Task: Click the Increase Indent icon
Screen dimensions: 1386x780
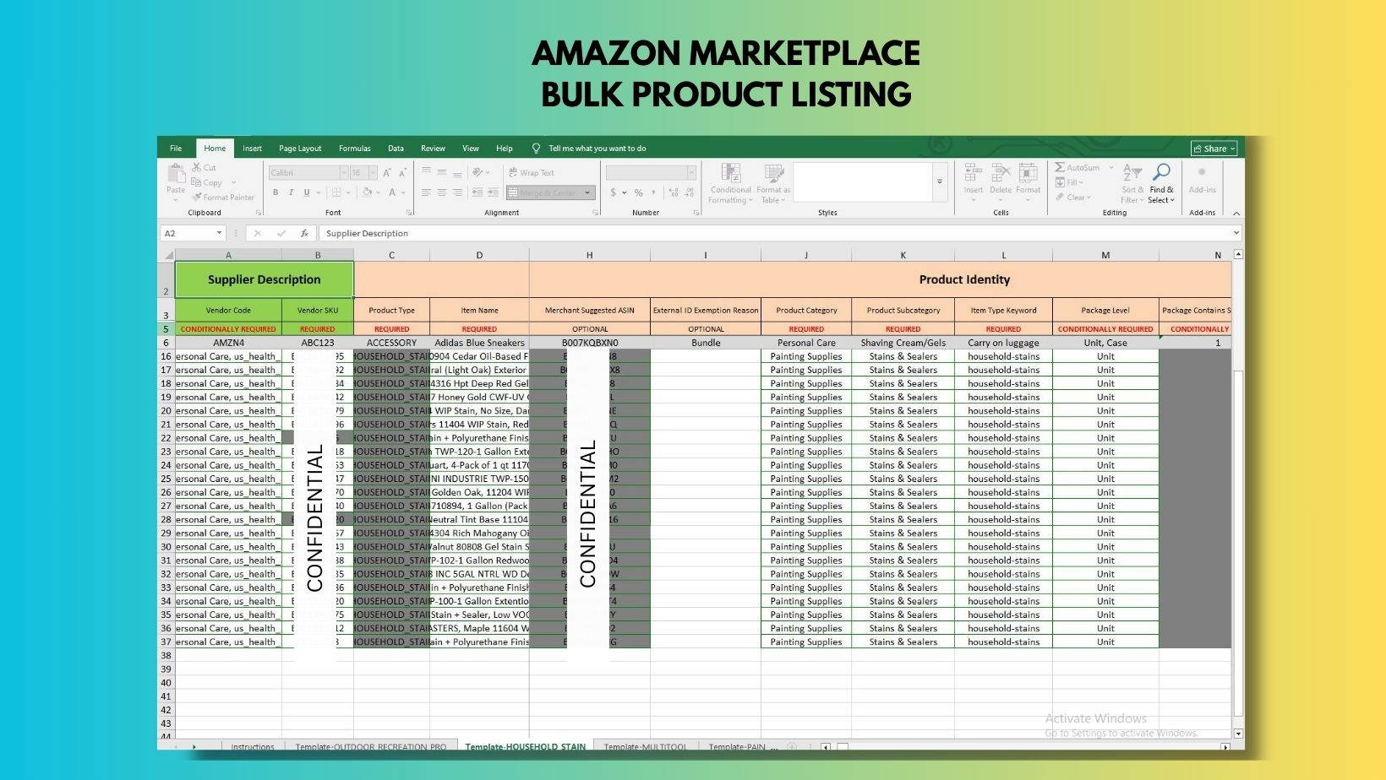Action: [x=494, y=192]
